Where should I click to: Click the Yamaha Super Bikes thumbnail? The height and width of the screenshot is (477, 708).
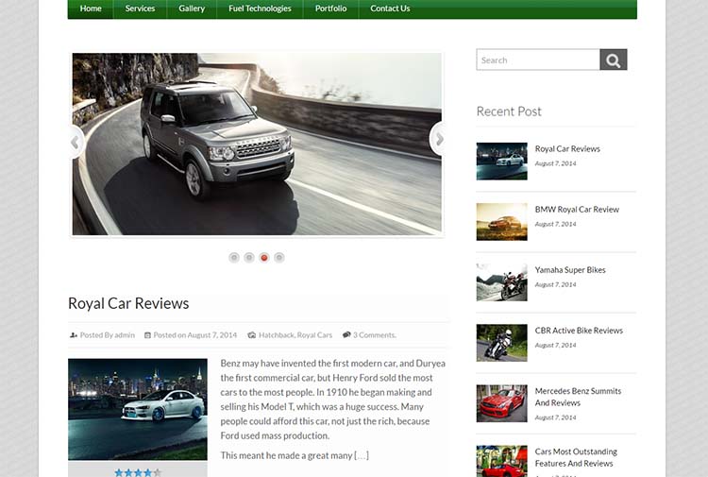[x=501, y=282]
